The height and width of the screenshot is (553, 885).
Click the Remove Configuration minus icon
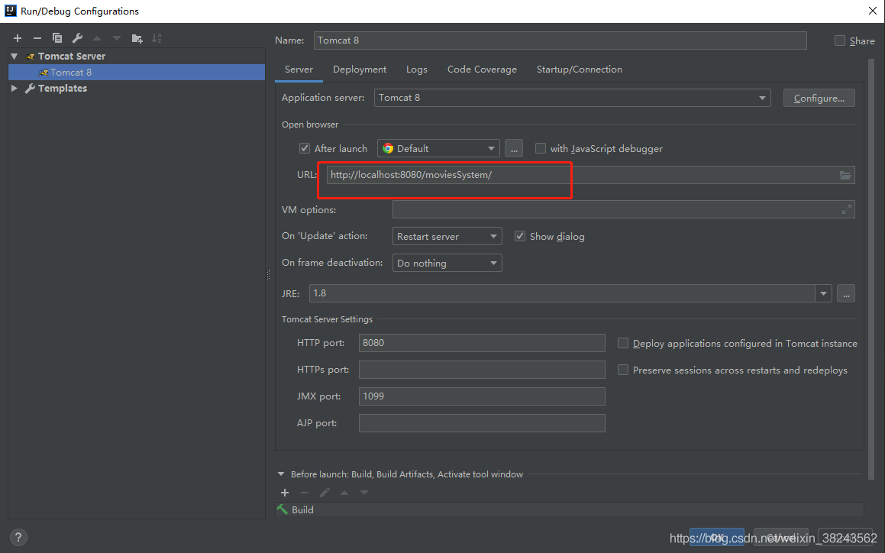coord(37,38)
